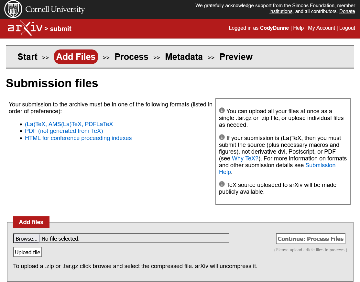Viewport: 360px width, 282px height.
Task: Click the info icon beside upload-all-files tip
Action: click(222, 110)
